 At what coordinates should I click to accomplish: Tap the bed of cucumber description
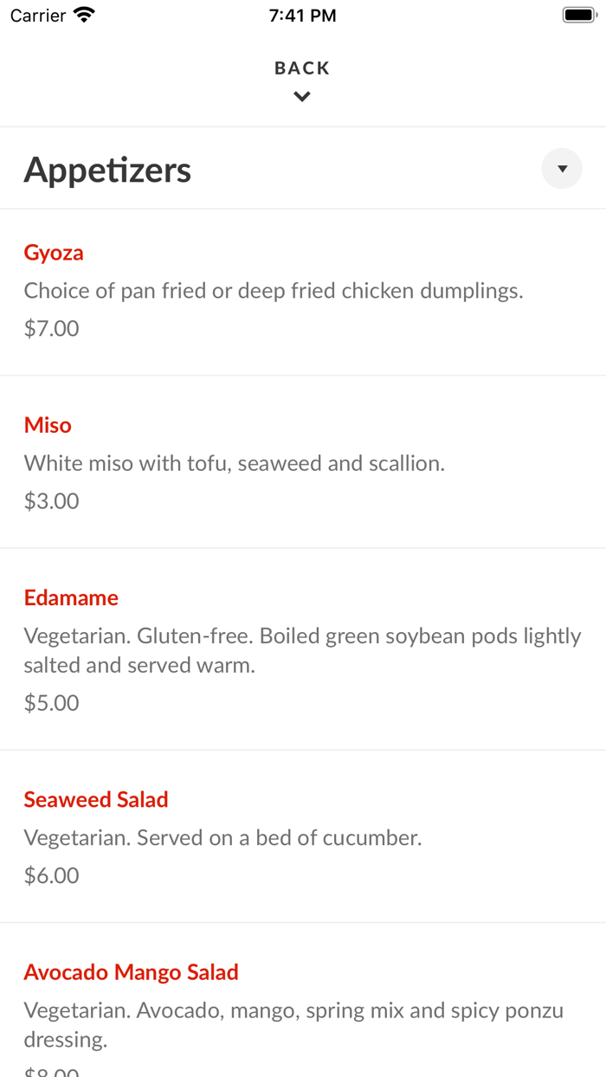click(x=223, y=837)
